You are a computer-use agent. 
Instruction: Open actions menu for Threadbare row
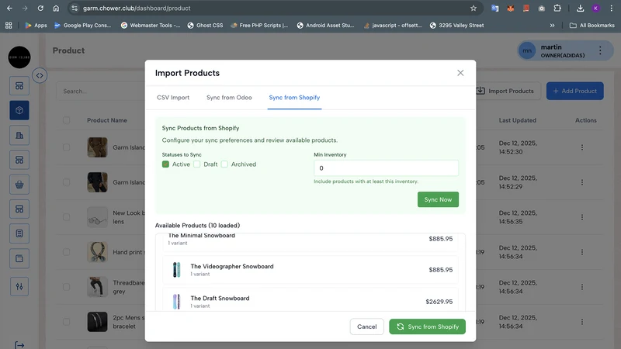tap(581, 287)
